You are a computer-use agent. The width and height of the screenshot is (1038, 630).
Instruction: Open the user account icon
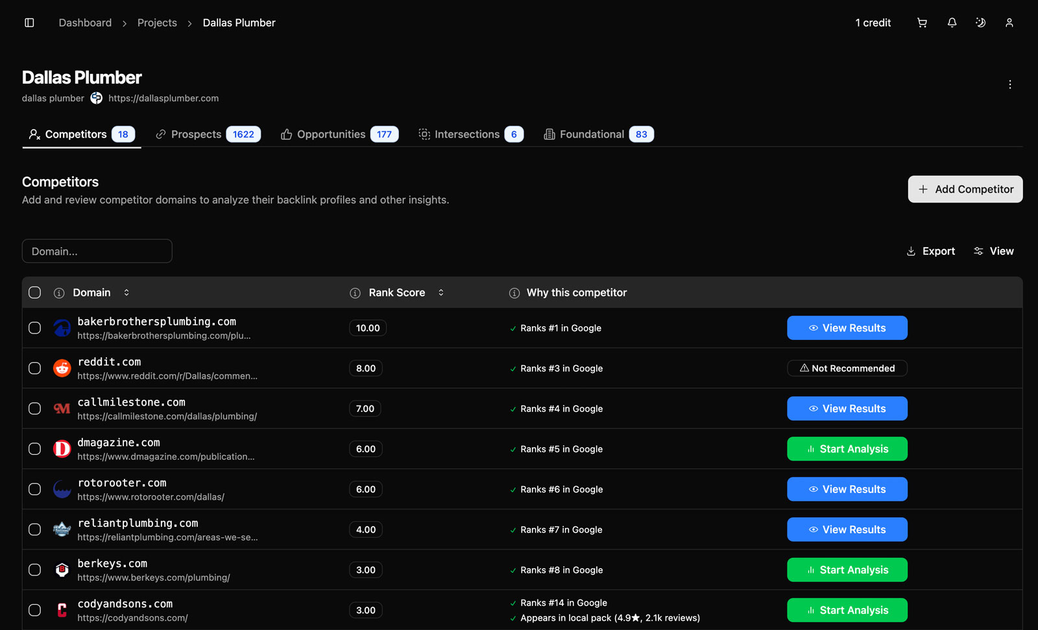(x=1009, y=23)
